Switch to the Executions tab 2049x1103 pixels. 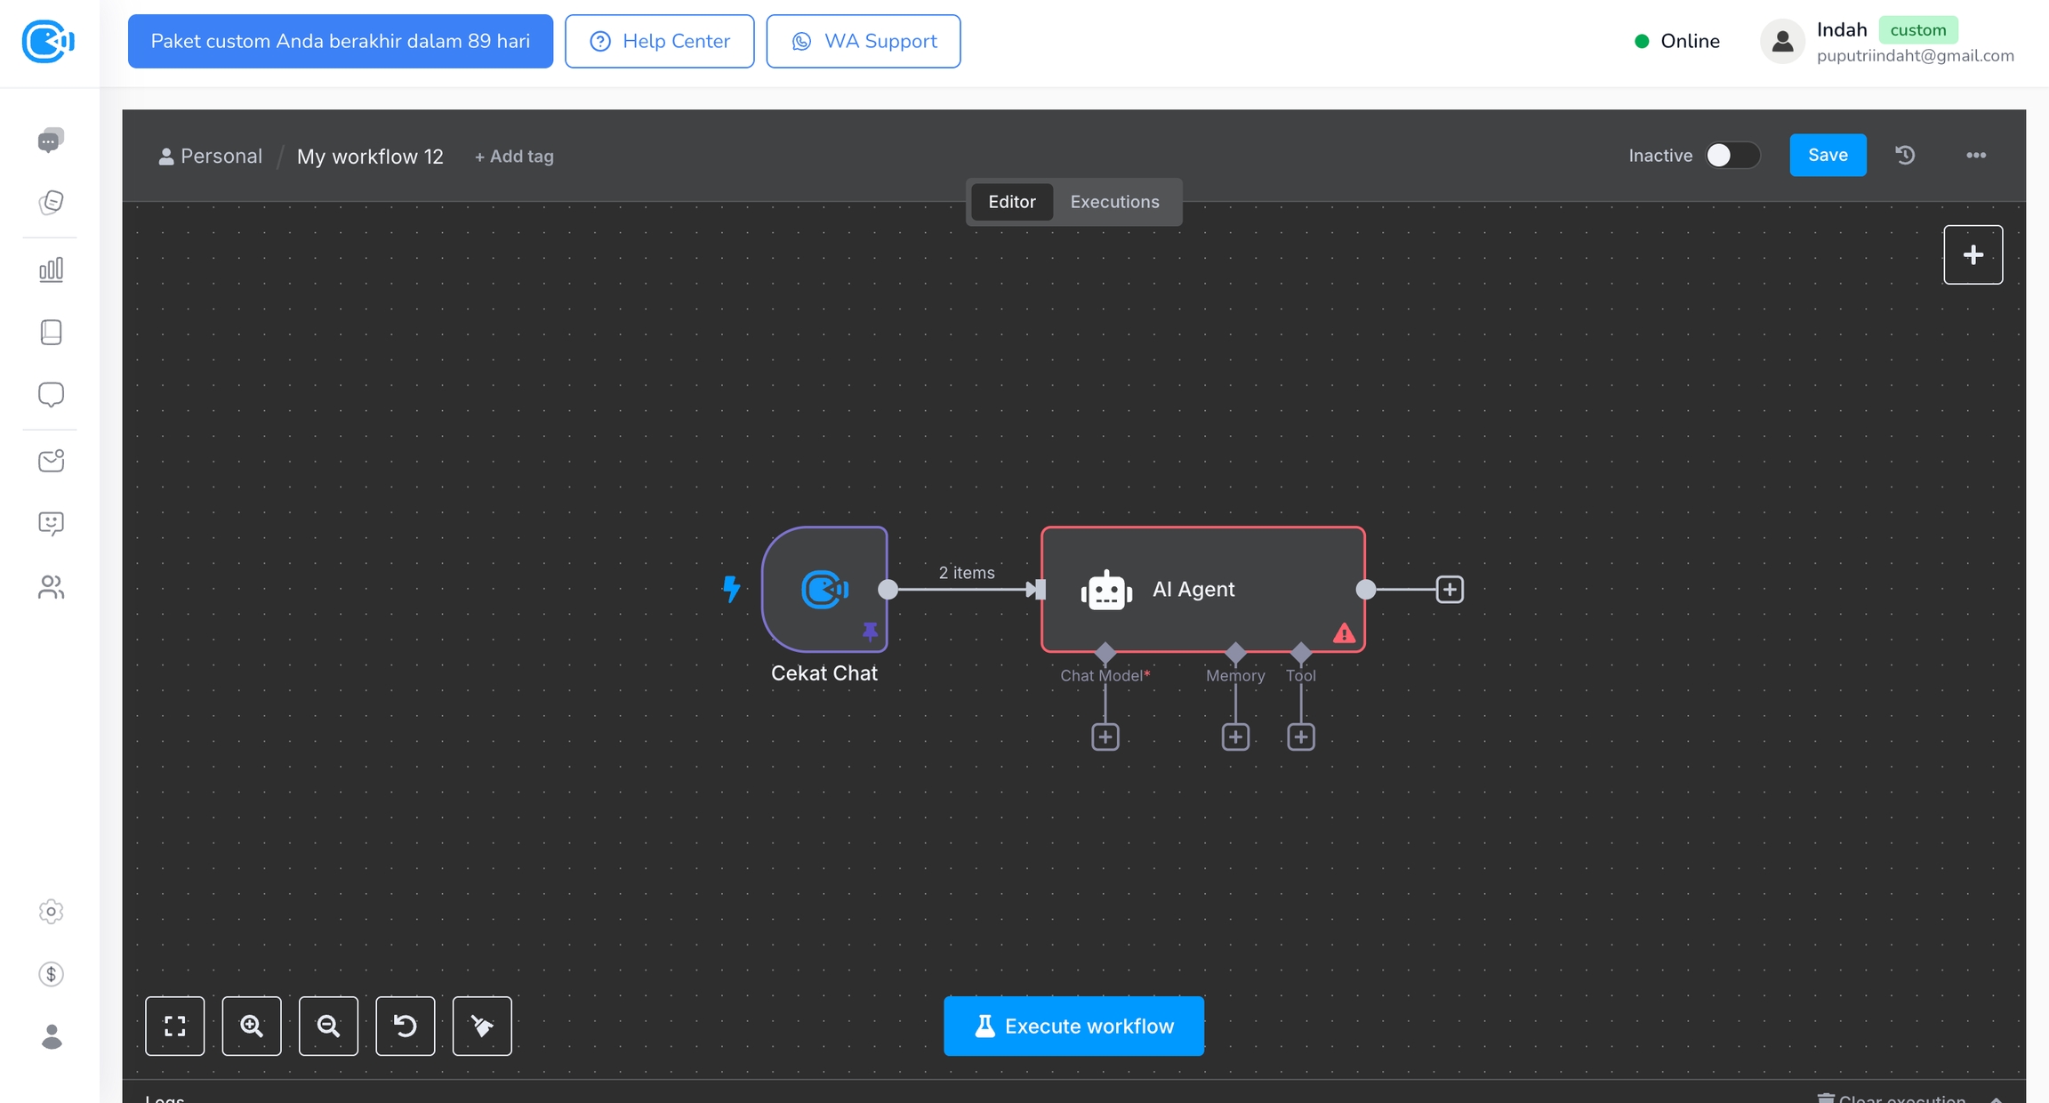(x=1114, y=202)
